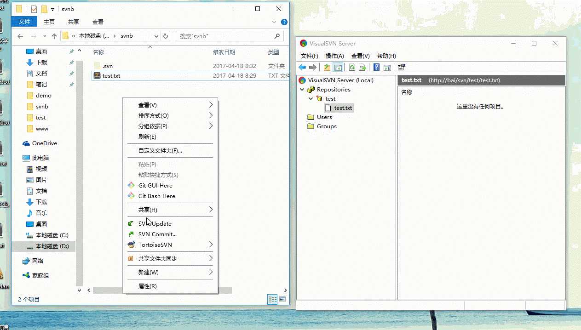Click the properties icon in VisualSVN toolbar
Screen dimensions: 581x330
coord(401,68)
